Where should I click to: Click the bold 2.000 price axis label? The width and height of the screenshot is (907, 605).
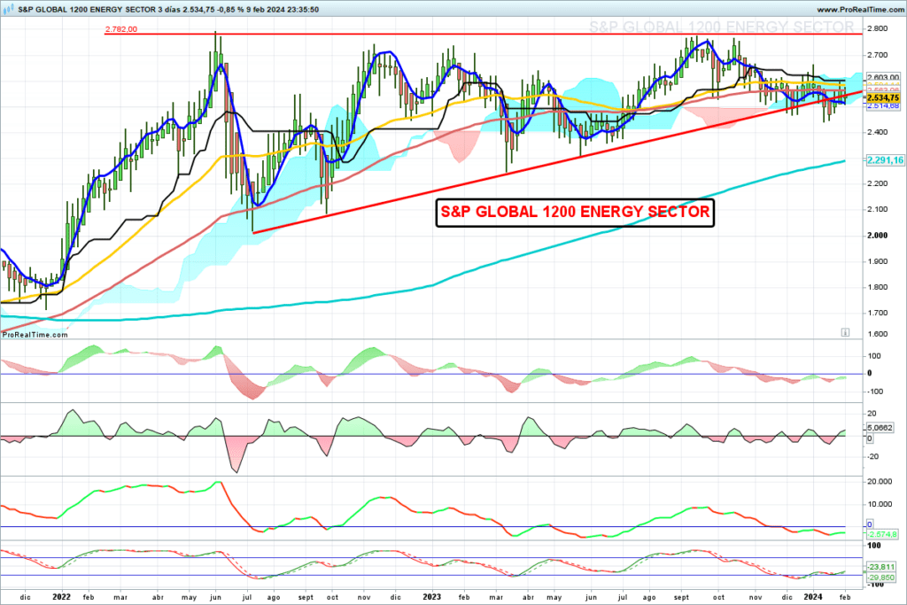coord(878,236)
